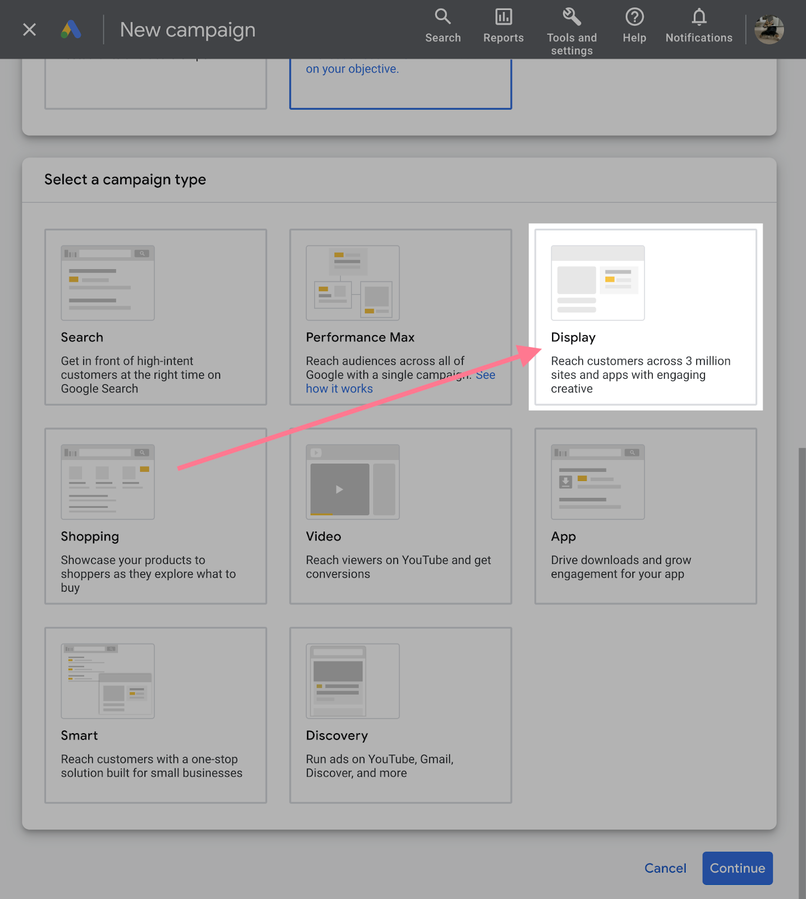This screenshot has width=806, height=899.
Task: Select the Performance Max campaign card
Action: [x=400, y=317]
